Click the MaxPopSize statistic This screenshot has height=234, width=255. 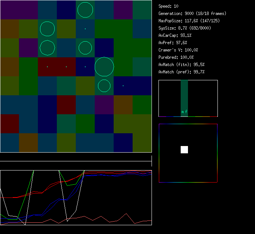pyautogui.click(x=189, y=21)
